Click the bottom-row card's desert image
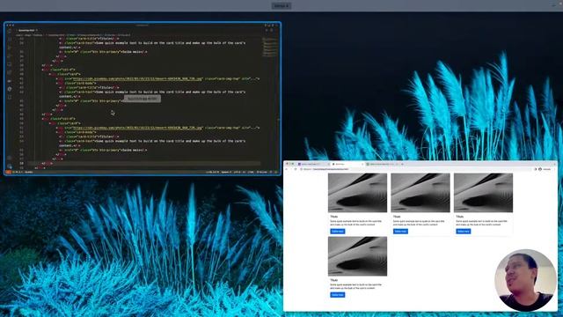The height and width of the screenshot is (317, 563). click(358, 256)
